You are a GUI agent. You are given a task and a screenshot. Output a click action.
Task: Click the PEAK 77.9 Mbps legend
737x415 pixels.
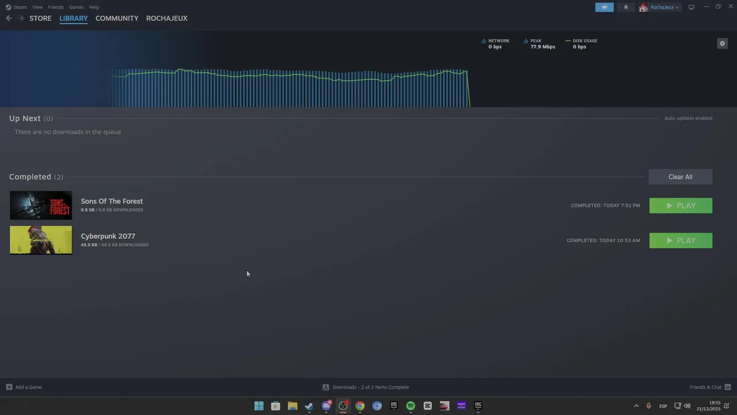tap(540, 44)
